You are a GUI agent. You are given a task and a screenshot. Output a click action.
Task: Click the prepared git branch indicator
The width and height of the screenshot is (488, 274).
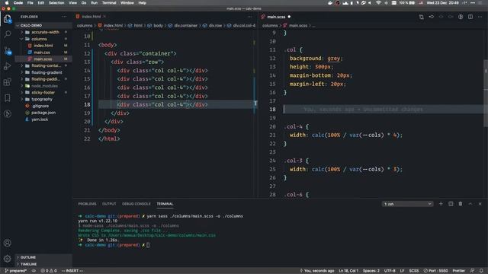(15, 271)
